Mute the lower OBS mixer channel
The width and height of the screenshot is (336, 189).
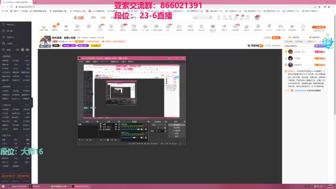(x=142, y=138)
